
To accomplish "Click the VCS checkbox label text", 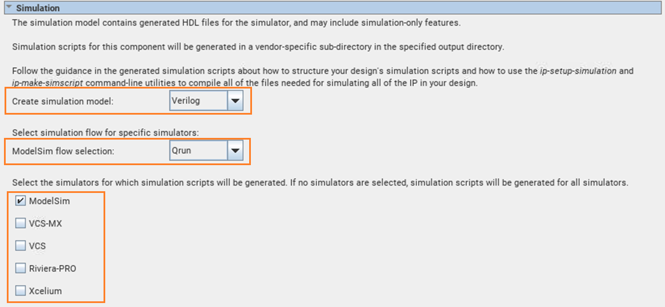I will pos(38,246).
